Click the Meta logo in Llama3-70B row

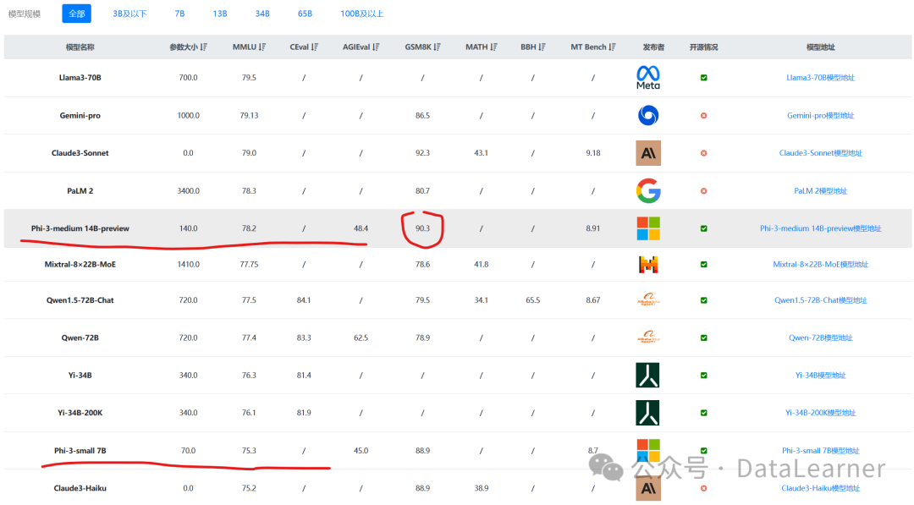[648, 77]
